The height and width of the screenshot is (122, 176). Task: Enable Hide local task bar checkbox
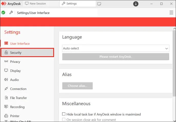coord(64,114)
